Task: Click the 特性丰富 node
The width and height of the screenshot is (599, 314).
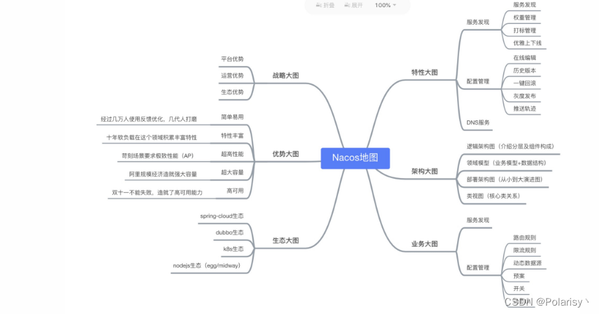Action: 232,135
